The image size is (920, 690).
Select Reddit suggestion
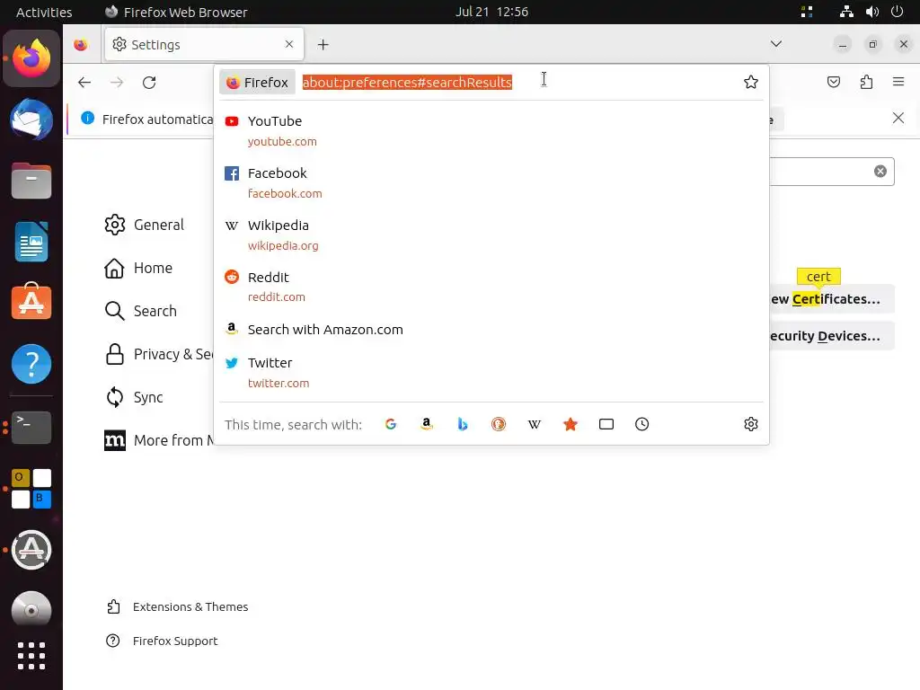[x=491, y=287]
